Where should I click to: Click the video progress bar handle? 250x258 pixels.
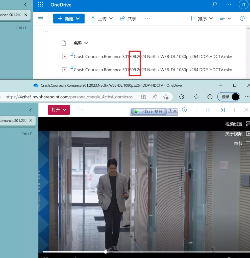pyautogui.click(x=106, y=252)
